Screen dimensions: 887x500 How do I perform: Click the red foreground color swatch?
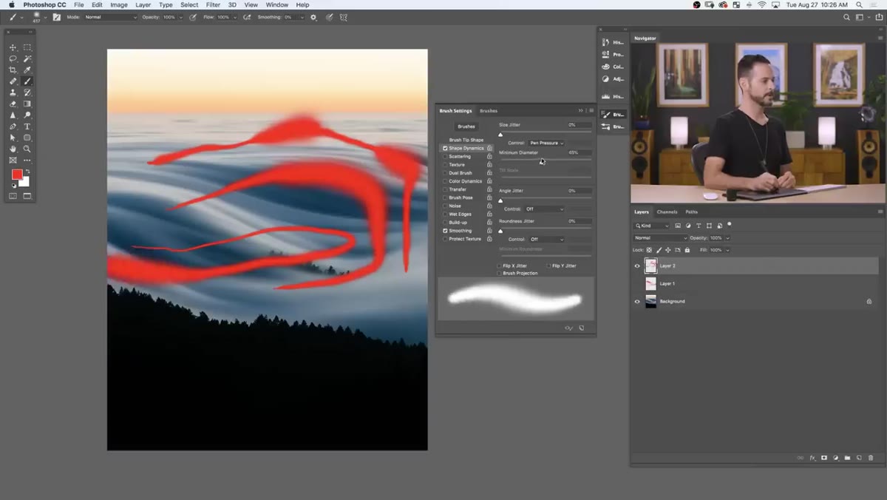pos(17,174)
